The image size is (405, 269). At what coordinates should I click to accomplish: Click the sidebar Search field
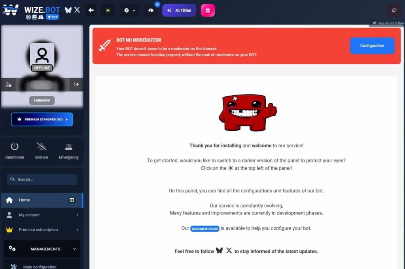coord(42,179)
